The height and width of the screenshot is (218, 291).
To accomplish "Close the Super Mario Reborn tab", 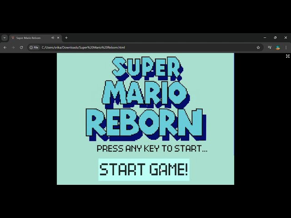I will tap(58, 38).
